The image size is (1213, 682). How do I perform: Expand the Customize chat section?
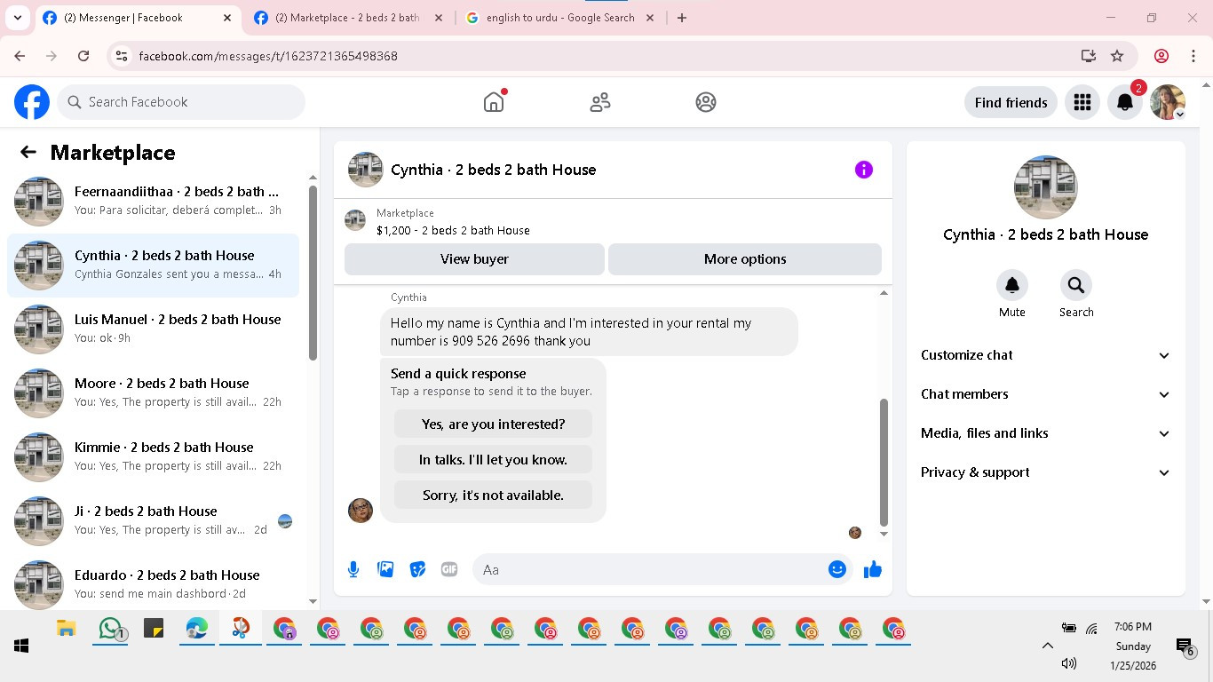click(x=1046, y=355)
